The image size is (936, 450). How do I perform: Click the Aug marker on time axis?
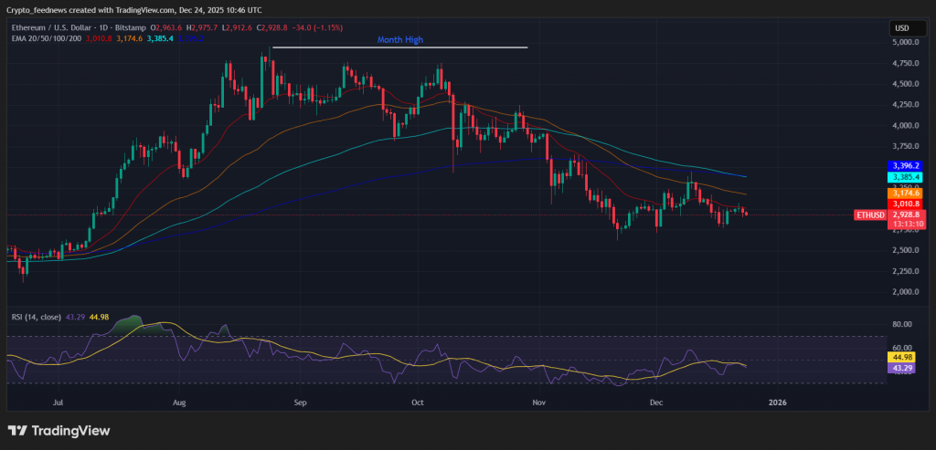pyautogui.click(x=179, y=401)
